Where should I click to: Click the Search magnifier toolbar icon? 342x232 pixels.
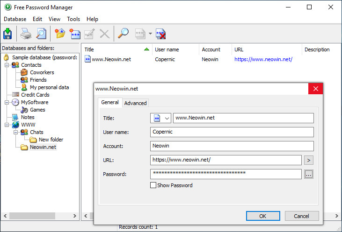(x=123, y=34)
